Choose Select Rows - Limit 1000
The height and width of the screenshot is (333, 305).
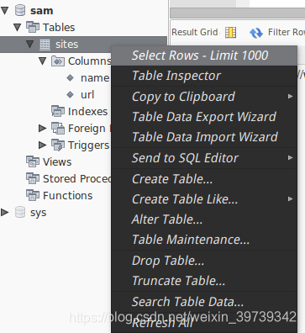pos(204,55)
